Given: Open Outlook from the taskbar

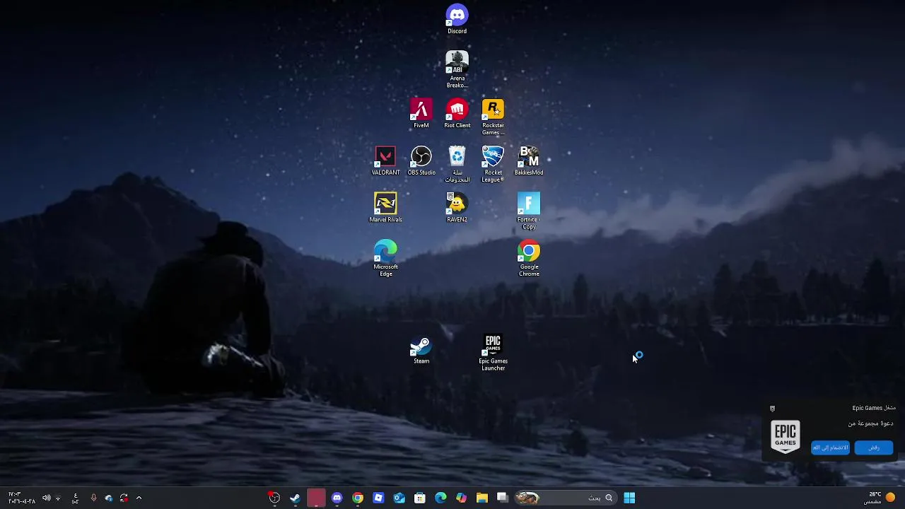Looking at the screenshot, I should (x=399, y=498).
